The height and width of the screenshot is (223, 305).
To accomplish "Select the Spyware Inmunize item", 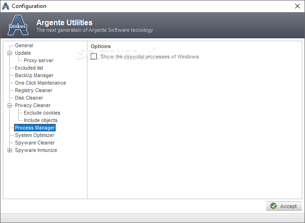I will [x=36, y=150].
